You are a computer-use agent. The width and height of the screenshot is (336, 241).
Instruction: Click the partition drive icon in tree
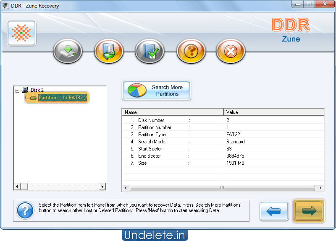tap(33, 98)
